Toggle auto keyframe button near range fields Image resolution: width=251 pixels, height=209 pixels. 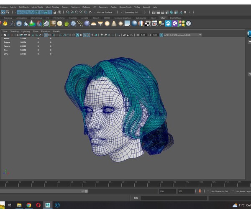[x=200, y=191]
